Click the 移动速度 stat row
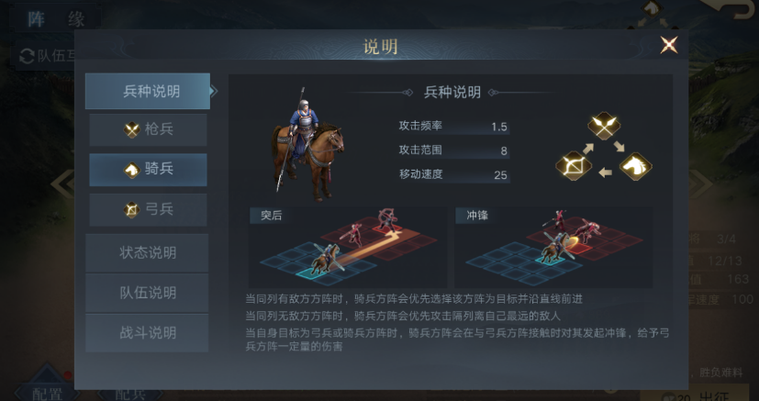759x401 pixels. point(453,174)
